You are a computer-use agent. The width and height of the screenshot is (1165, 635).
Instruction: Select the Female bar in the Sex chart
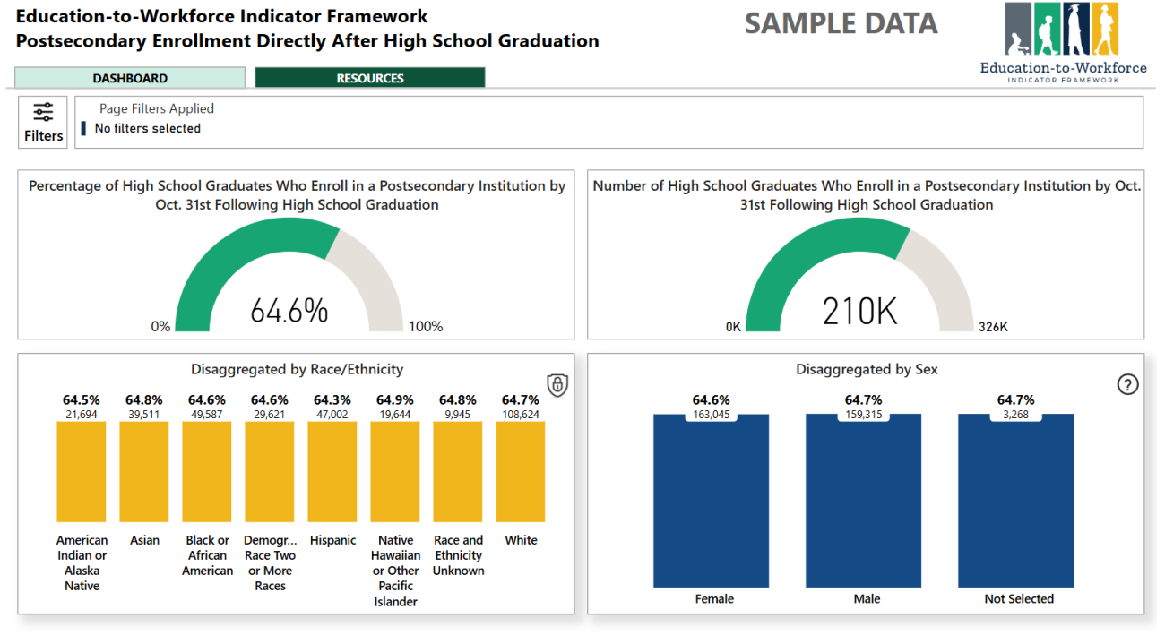point(712,502)
